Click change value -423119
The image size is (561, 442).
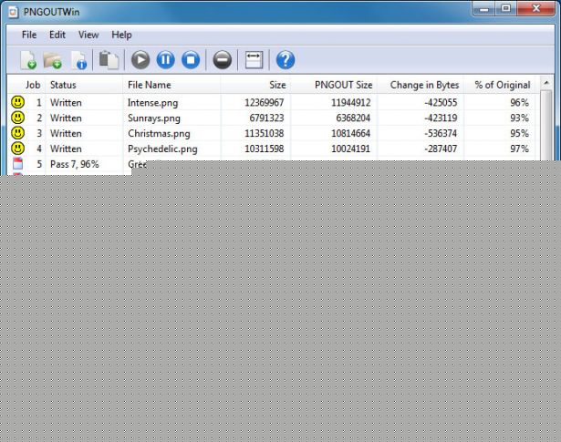coord(441,118)
